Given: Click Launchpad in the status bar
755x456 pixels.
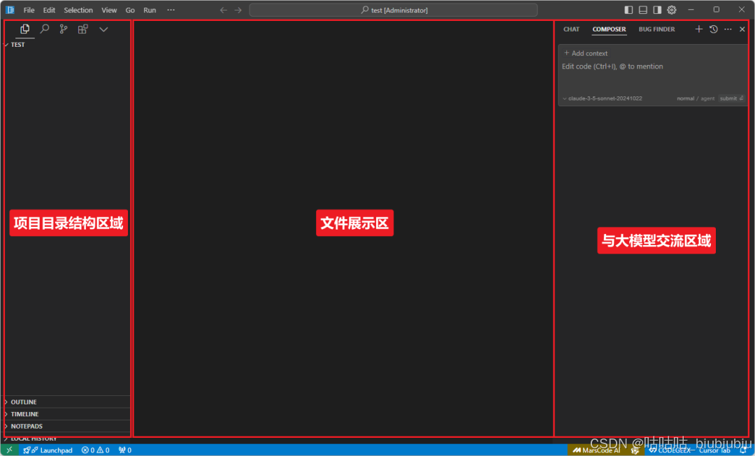Looking at the screenshot, I should click(x=48, y=450).
